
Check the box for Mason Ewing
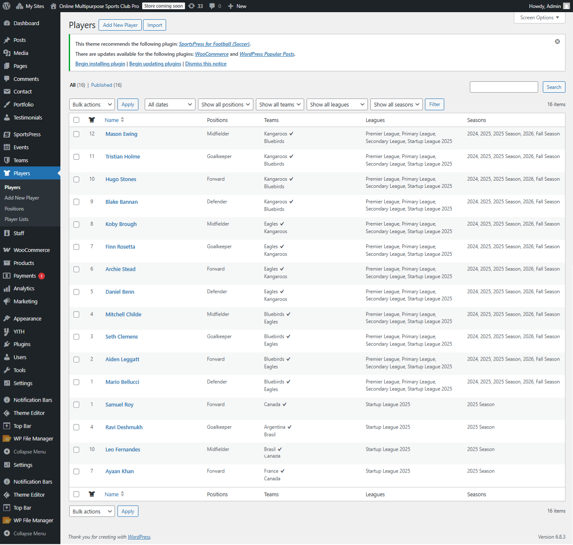tap(76, 134)
